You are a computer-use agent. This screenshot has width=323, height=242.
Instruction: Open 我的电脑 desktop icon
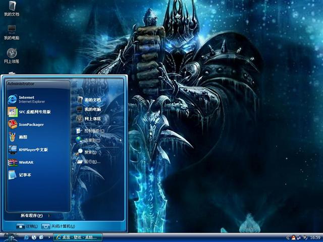[x=12, y=32]
